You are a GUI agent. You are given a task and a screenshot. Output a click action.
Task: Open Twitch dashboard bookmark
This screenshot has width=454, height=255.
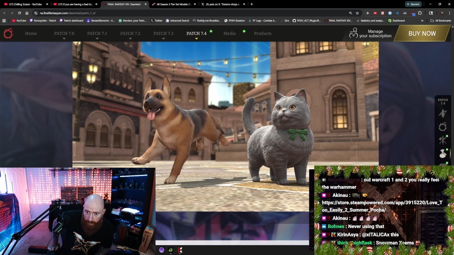click(x=71, y=21)
